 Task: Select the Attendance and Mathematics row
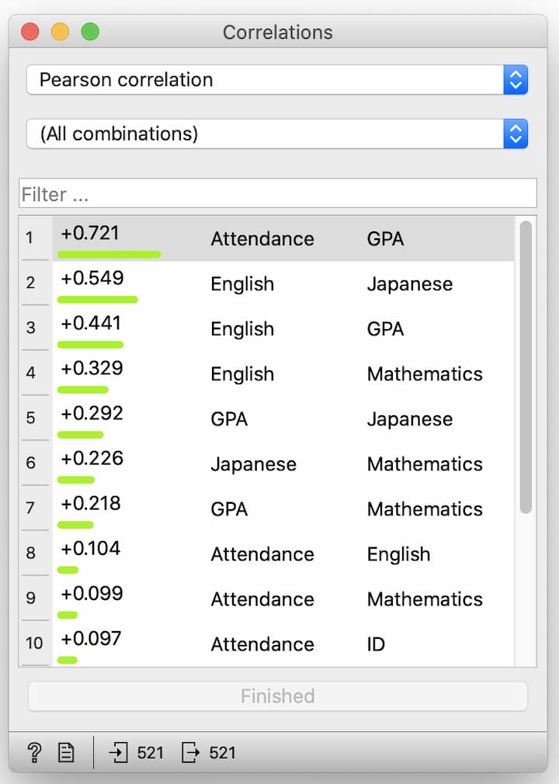(283, 599)
